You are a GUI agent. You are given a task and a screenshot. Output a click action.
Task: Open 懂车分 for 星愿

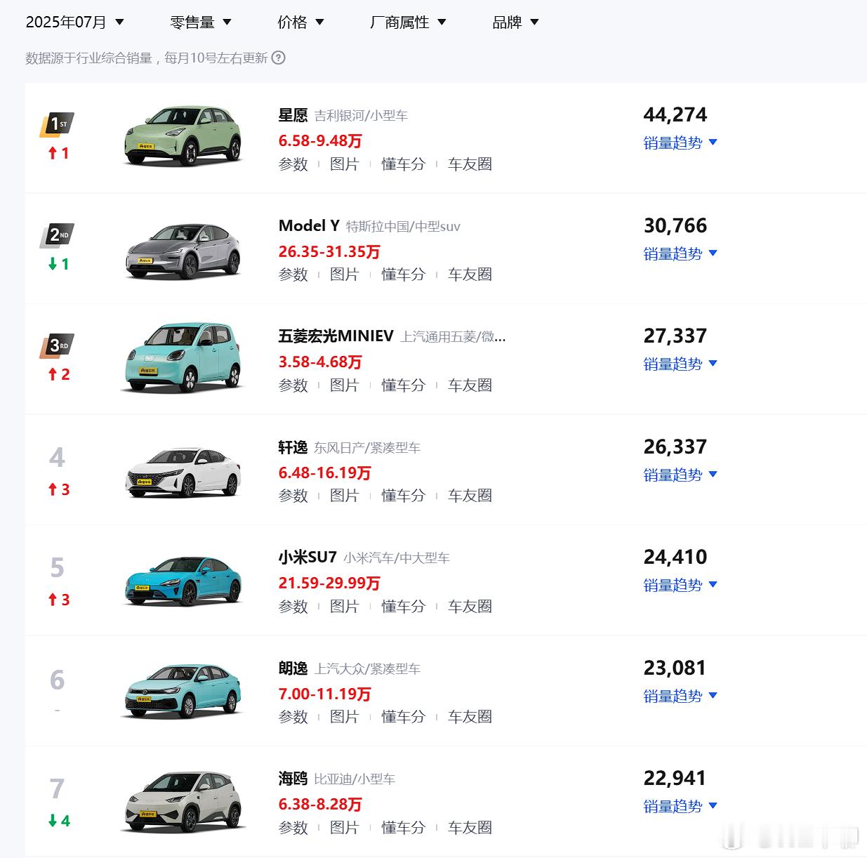coord(403,164)
